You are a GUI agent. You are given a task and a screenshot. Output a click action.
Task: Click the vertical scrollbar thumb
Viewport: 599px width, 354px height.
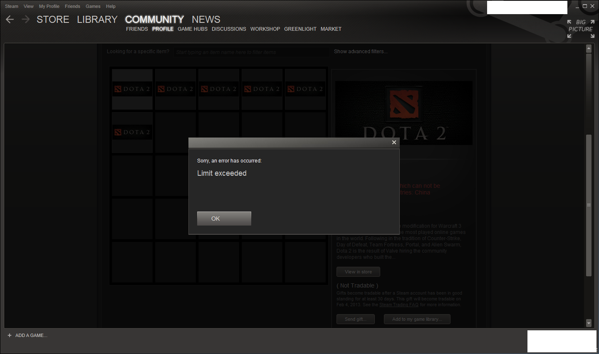589,205
